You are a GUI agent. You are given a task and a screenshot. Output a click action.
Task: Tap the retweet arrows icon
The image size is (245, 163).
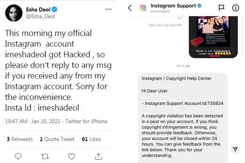point(46,156)
